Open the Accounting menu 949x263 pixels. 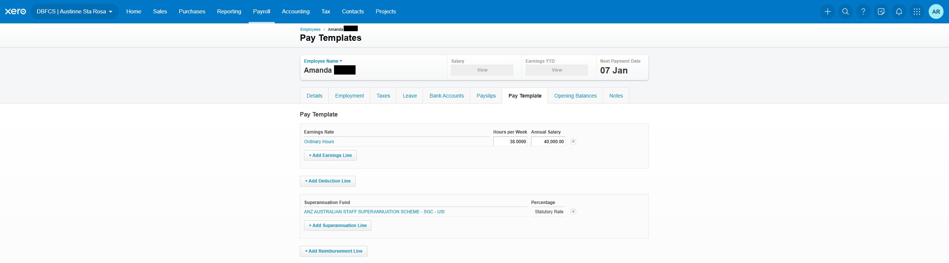point(296,11)
